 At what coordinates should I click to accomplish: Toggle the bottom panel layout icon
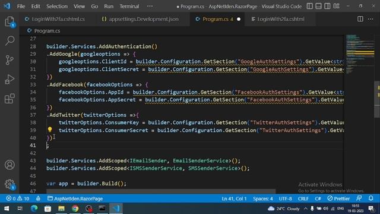318,6
